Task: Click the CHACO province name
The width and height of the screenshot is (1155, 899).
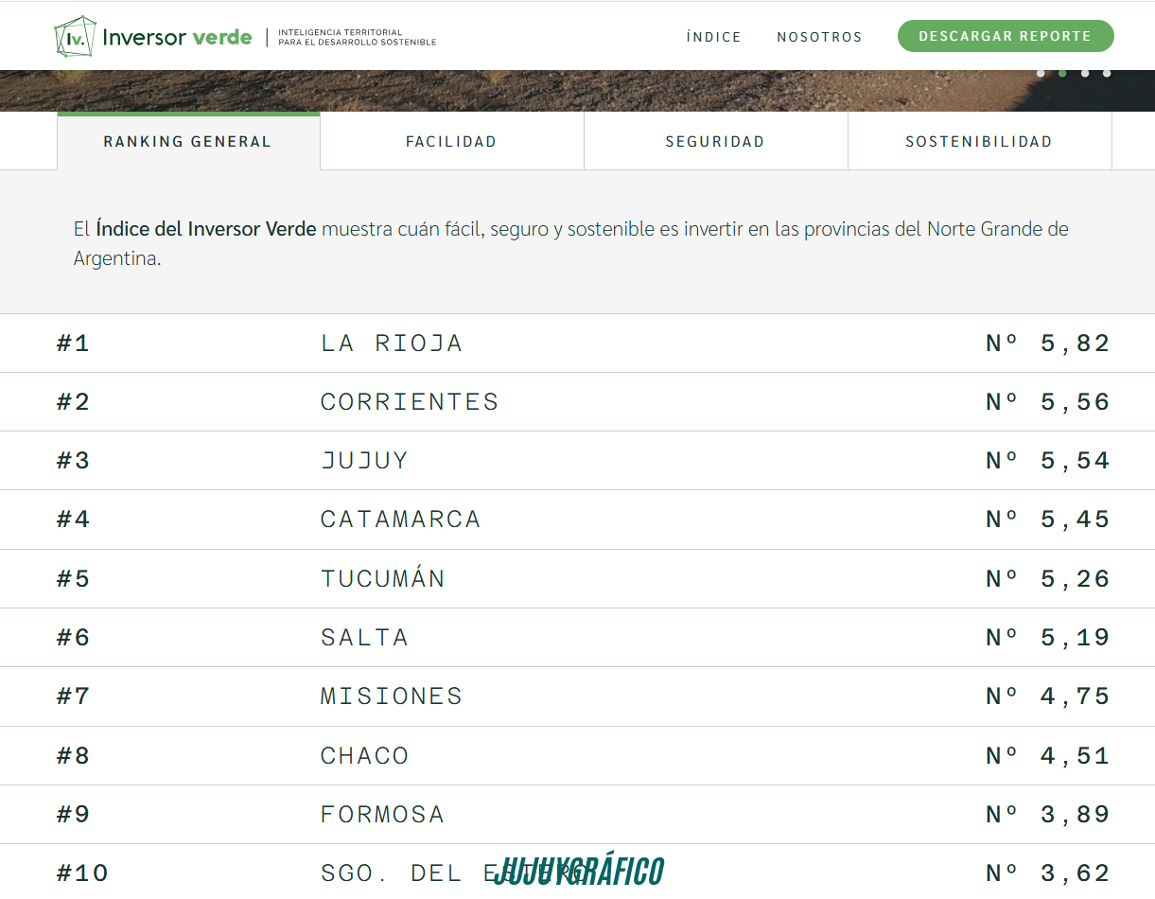Action: tap(364, 755)
